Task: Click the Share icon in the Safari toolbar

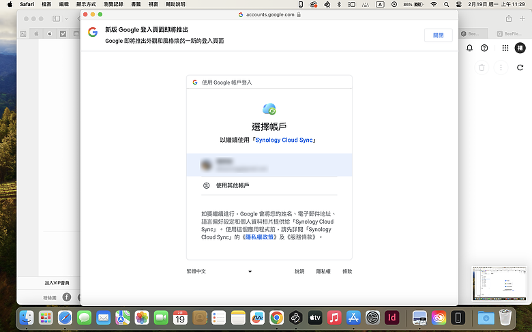Action: (509, 18)
